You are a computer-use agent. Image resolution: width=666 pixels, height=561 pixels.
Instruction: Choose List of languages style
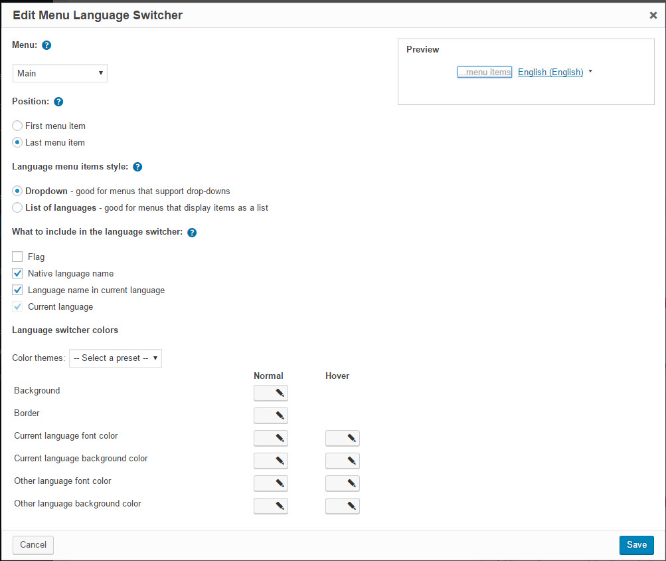pos(17,207)
